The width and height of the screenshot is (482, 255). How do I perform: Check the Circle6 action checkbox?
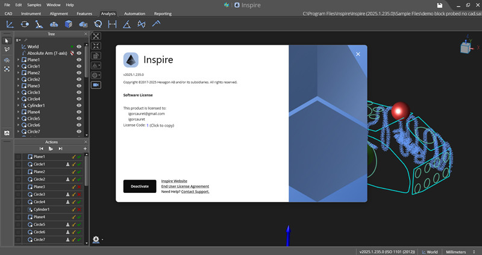[18, 232]
